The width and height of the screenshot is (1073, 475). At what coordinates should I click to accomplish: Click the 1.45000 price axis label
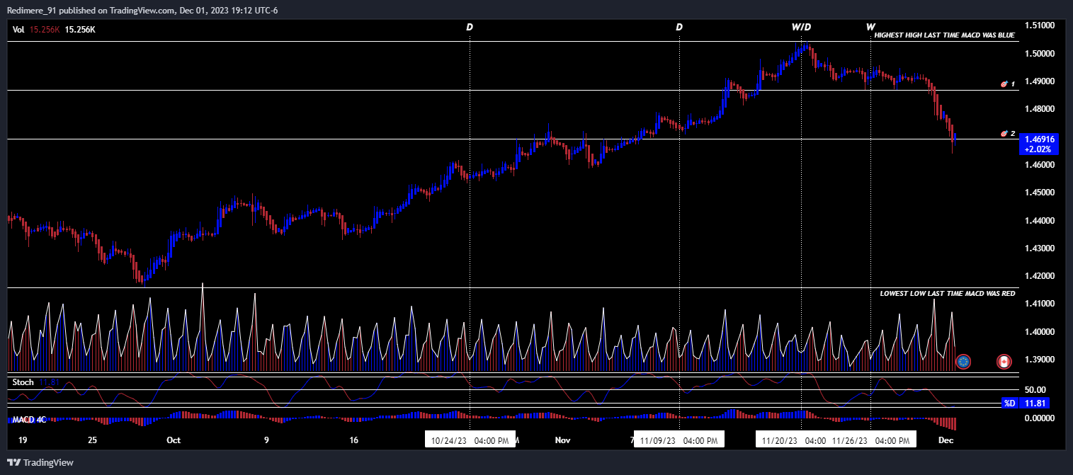[1040, 193]
